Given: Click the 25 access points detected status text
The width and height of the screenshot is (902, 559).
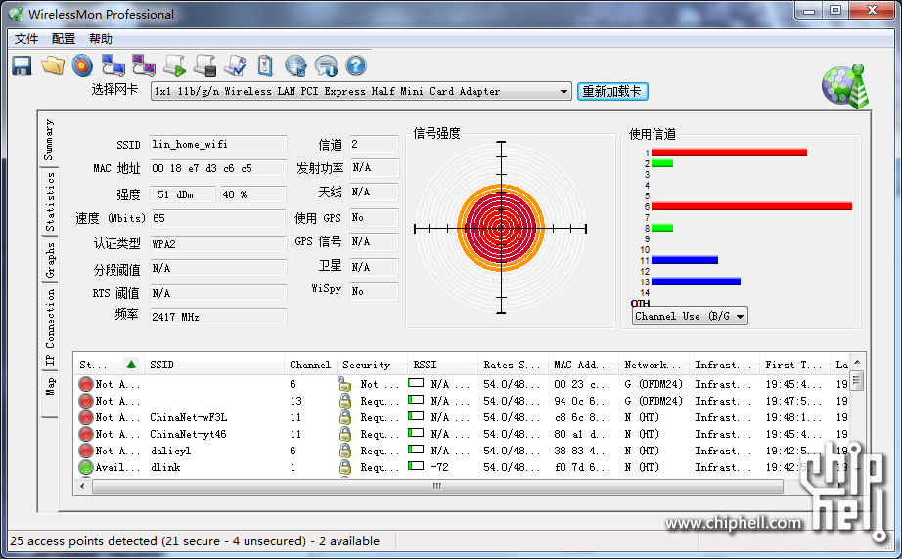Looking at the screenshot, I should point(195,540).
